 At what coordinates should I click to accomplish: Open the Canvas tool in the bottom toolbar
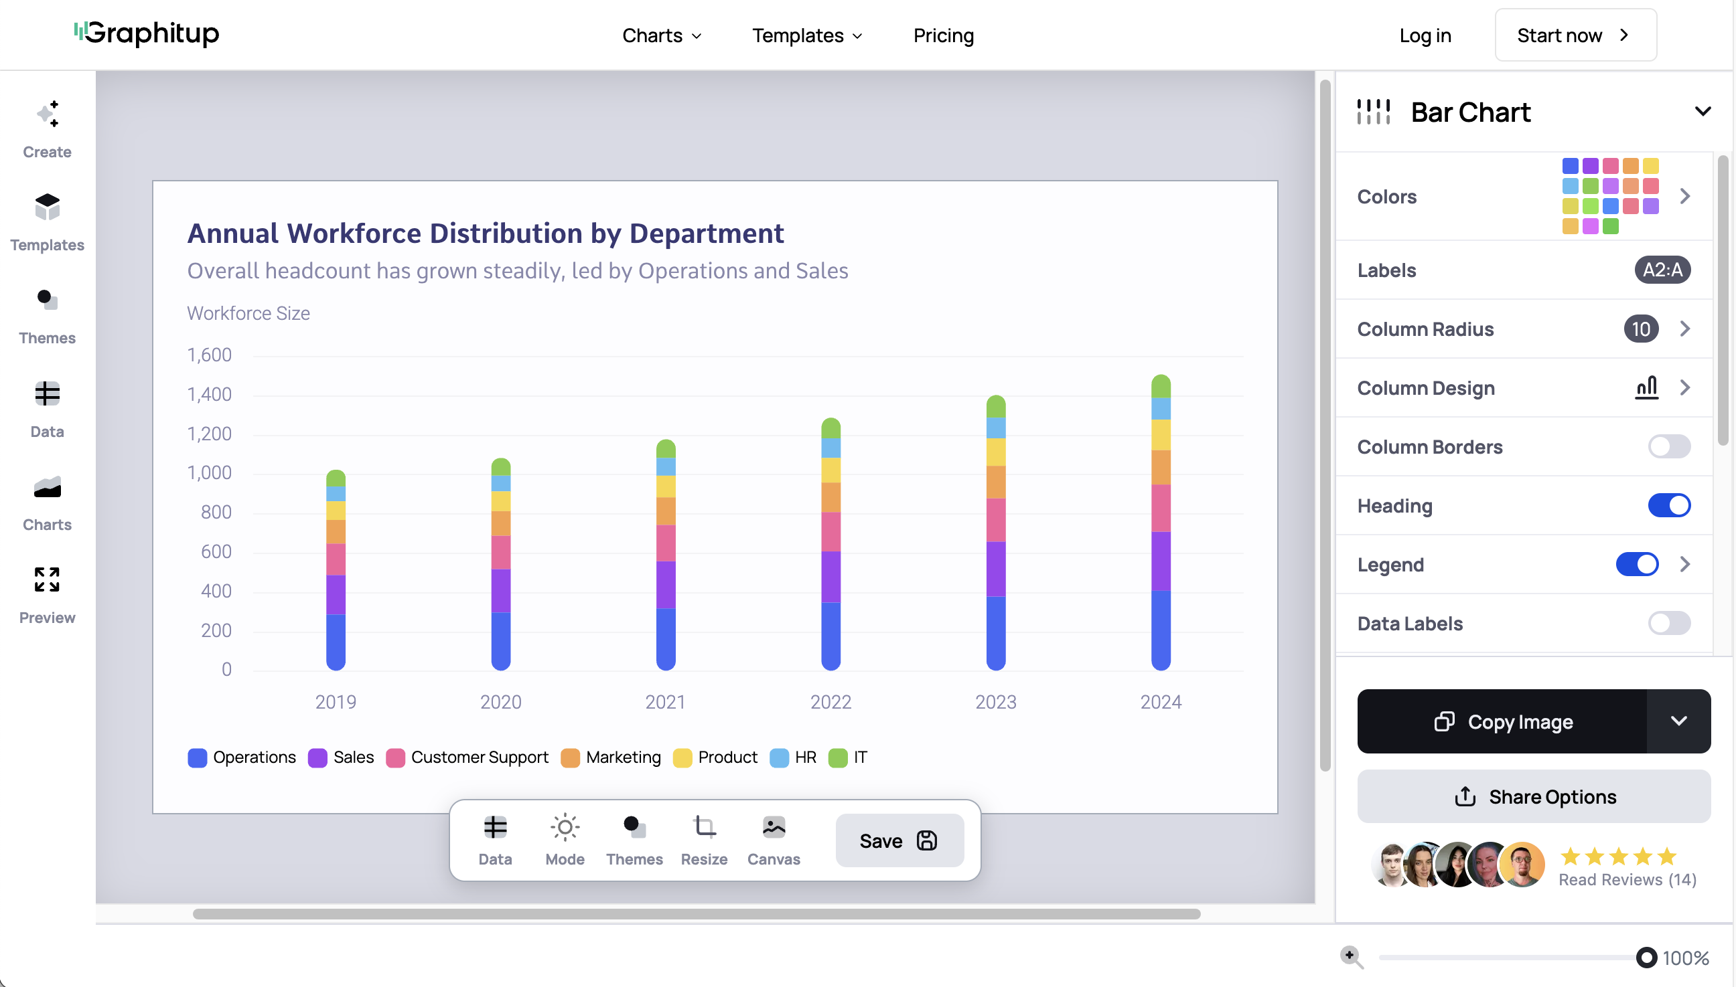[x=773, y=838]
